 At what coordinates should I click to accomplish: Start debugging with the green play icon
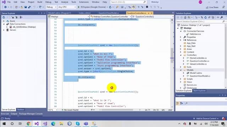click(79, 7)
